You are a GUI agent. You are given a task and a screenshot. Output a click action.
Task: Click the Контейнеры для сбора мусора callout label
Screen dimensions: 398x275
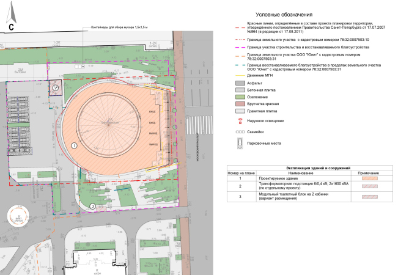tap(119, 28)
